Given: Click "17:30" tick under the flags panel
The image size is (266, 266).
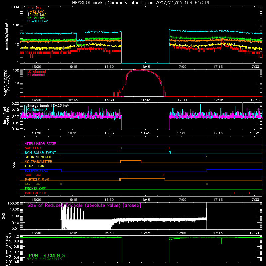Looking at the screenshot, I should click(x=254, y=200).
